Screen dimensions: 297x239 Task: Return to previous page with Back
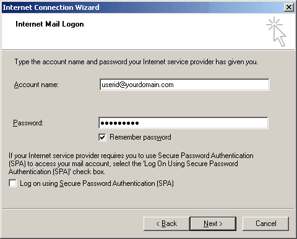(x=166, y=224)
